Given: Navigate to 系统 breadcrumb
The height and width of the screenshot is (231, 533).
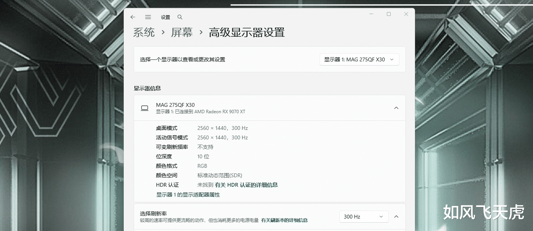Looking at the screenshot, I should (x=144, y=33).
